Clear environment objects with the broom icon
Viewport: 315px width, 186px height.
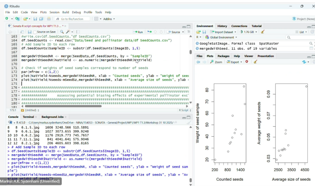[262, 32]
